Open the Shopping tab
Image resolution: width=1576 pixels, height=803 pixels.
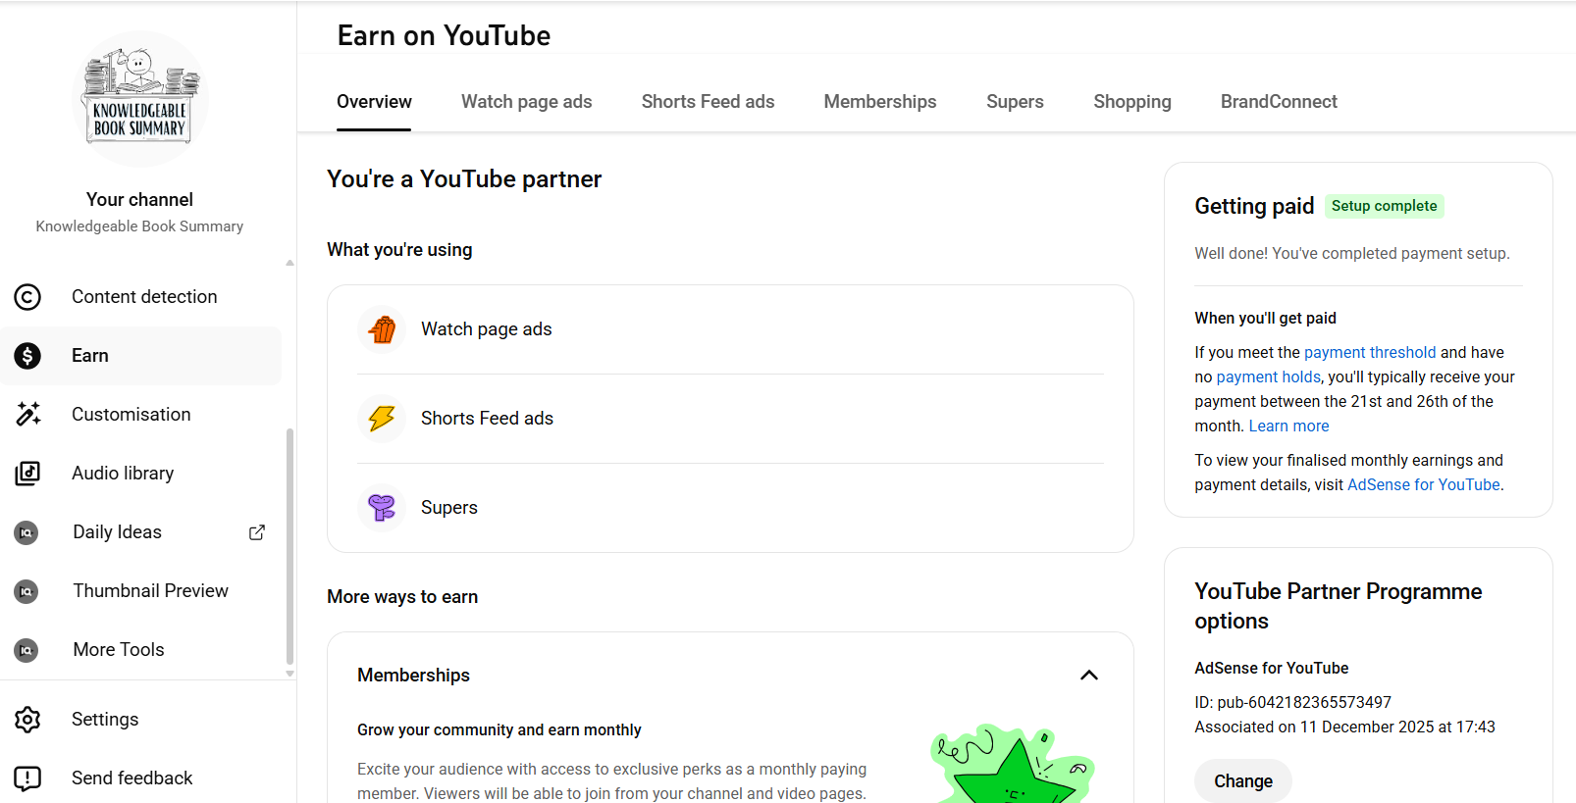pos(1131,102)
